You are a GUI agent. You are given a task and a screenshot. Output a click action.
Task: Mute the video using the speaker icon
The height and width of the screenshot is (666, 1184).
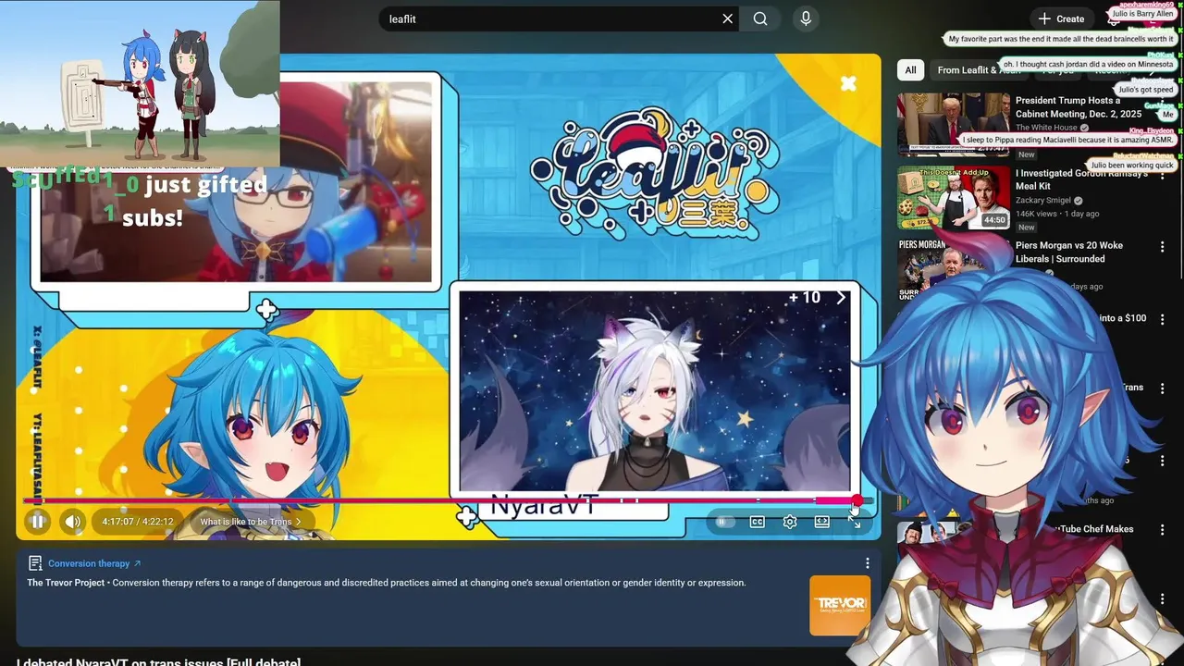tap(73, 522)
